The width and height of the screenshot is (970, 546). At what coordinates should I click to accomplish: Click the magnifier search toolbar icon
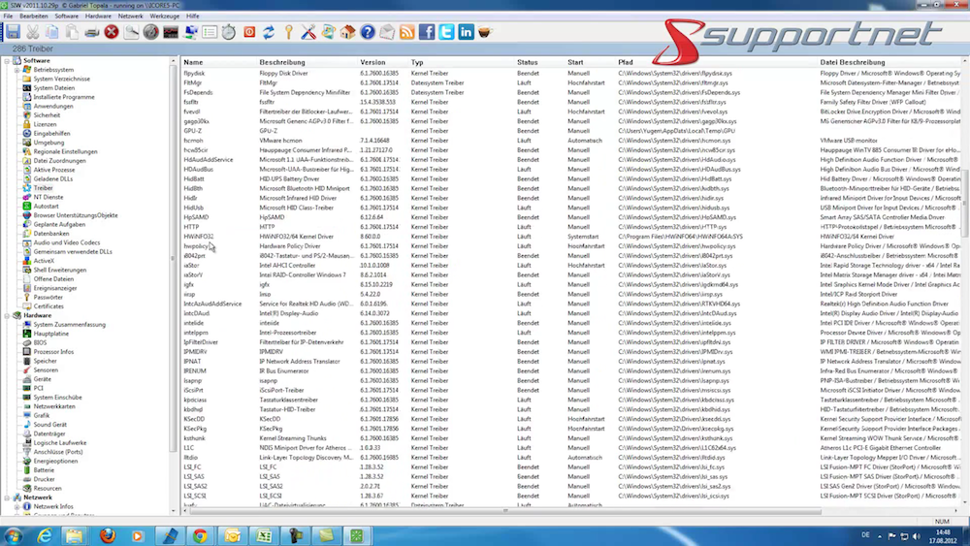(x=131, y=32)
